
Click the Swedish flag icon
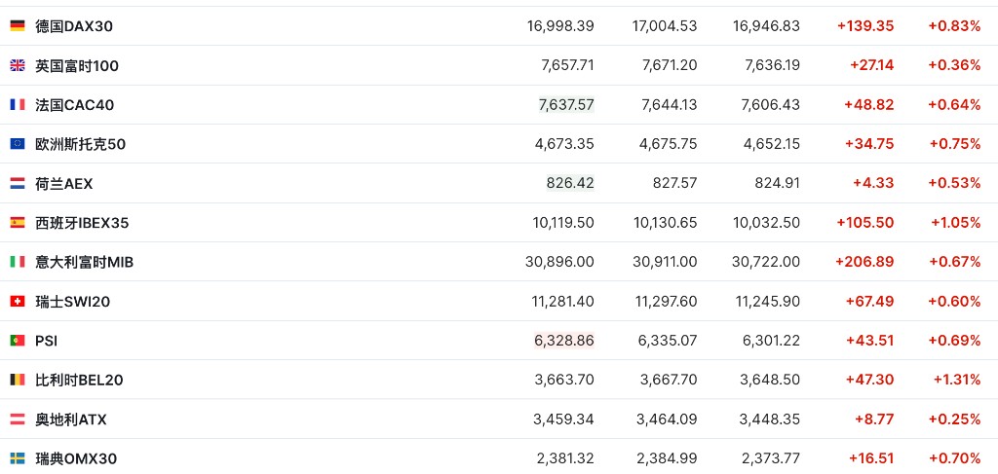[18, 458]
